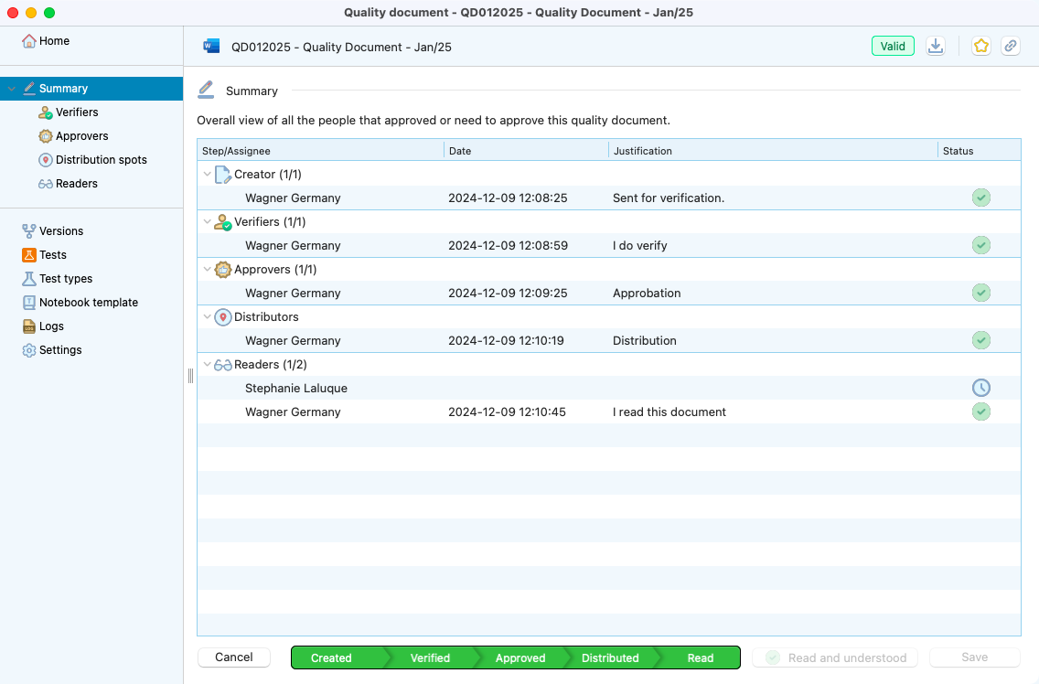Click the Distributors pin icon in table

[x=223, y=317]
